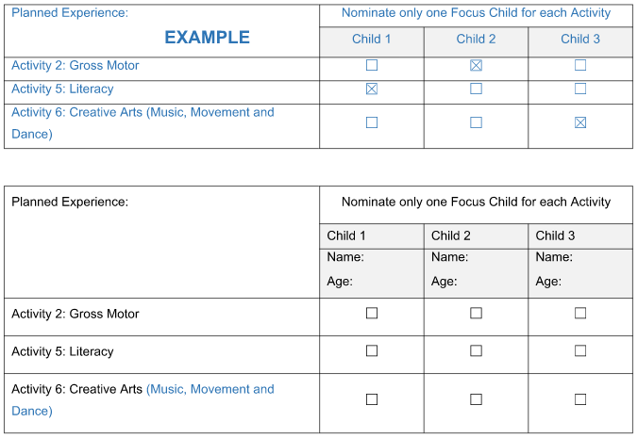The height and width of the screenshot is (438, 638).
Task: Uncheck example Child 2 Gross Motor checkbox
Action: 476,65
